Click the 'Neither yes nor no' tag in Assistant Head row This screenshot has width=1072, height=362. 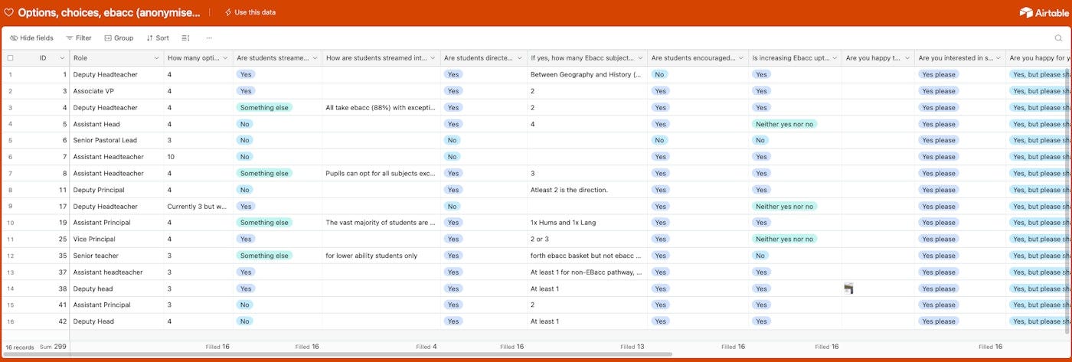[x=784, y=124]
